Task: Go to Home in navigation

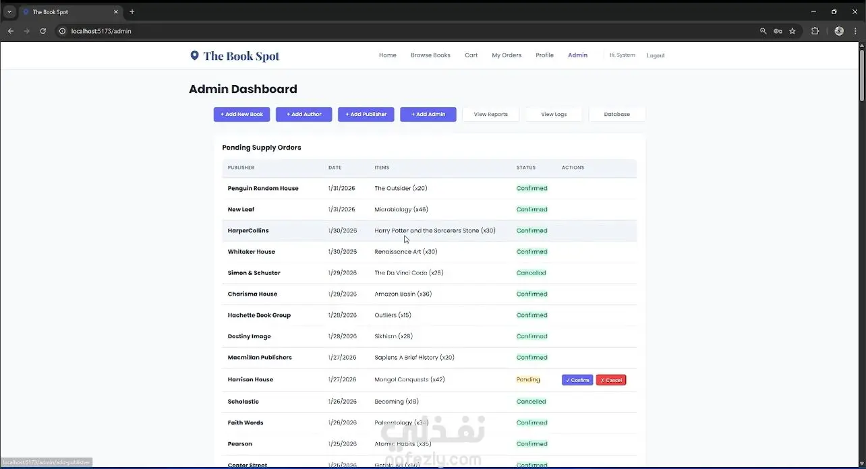Action: (388, 55)
